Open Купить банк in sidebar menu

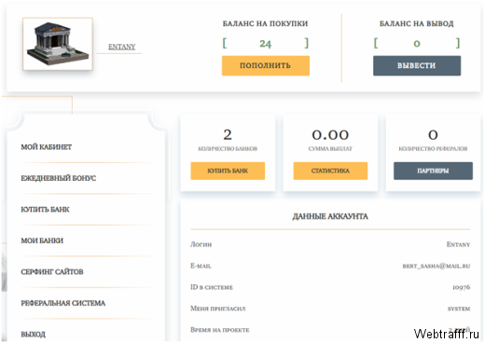(45, 210)
